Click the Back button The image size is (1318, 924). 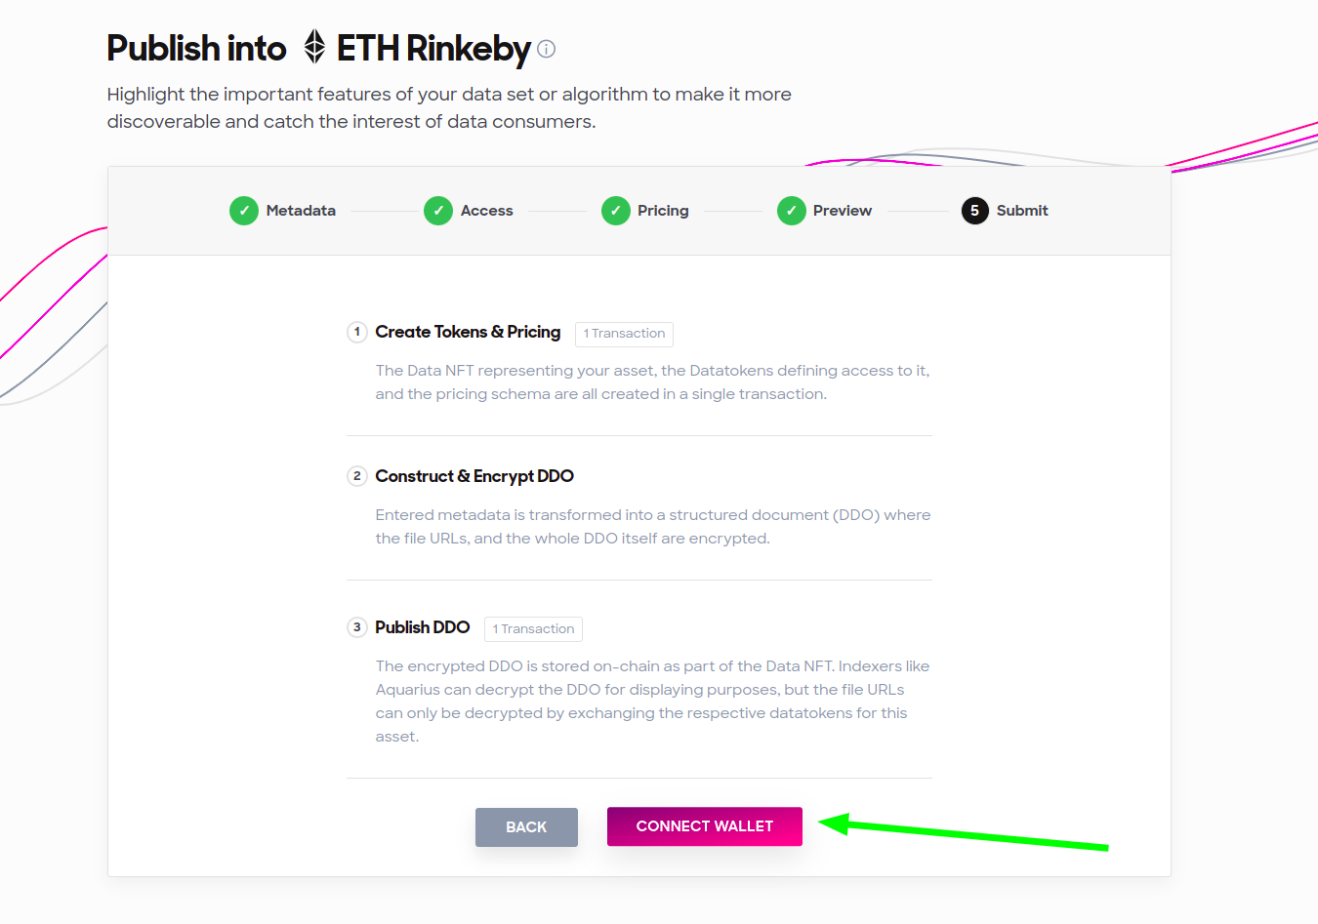pyautogui.click(x=526, y=826)
